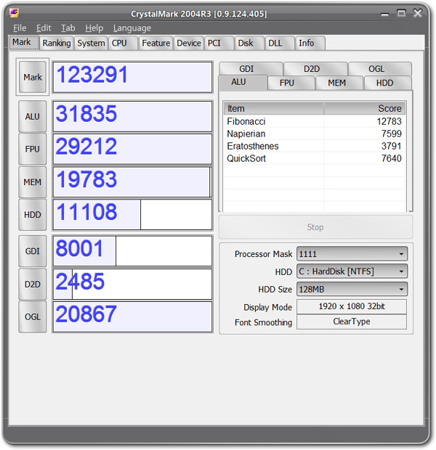The image size is (436, 450).
Task: Open the Edit menu
Action: (44, 28)
